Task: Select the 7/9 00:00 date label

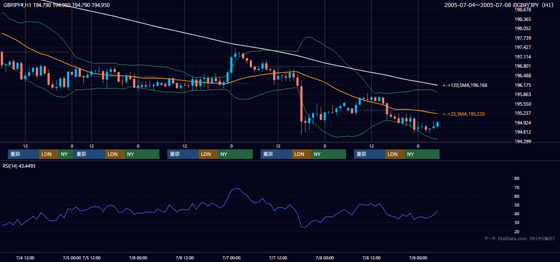Action: [x=418, y=258]
